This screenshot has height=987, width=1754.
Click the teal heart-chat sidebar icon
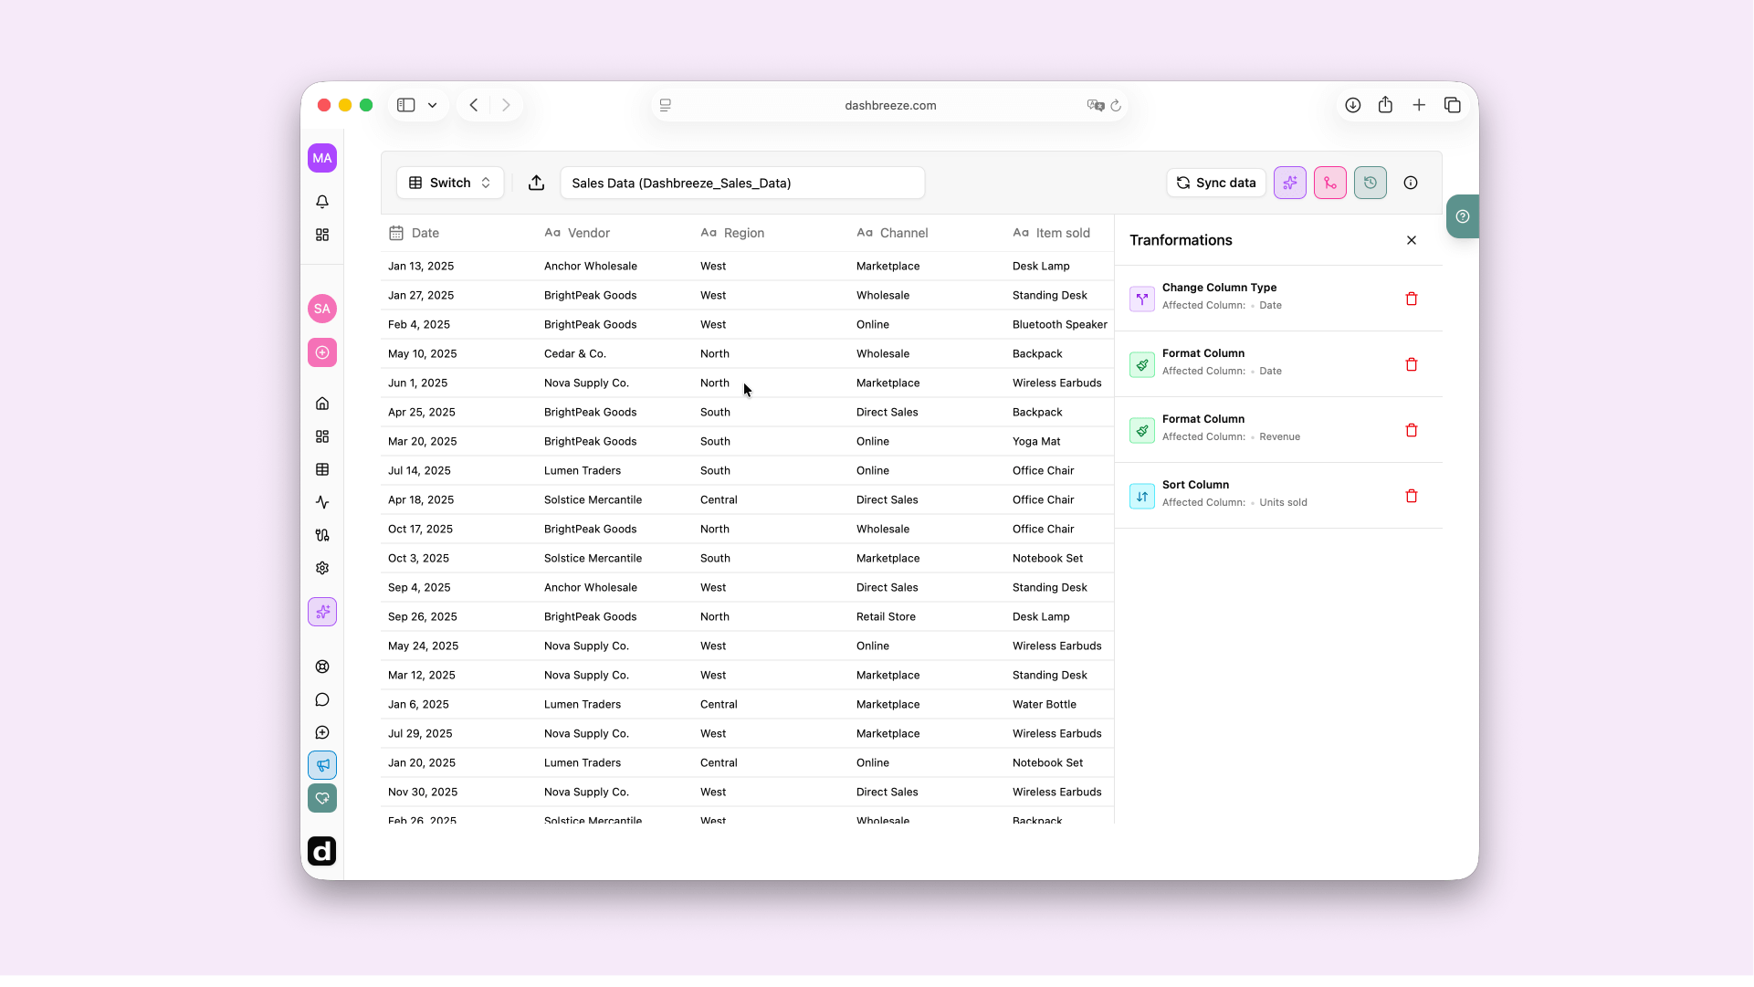(322, 798)
